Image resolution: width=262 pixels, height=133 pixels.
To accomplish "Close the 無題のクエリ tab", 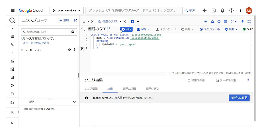I will click(124, 22).
